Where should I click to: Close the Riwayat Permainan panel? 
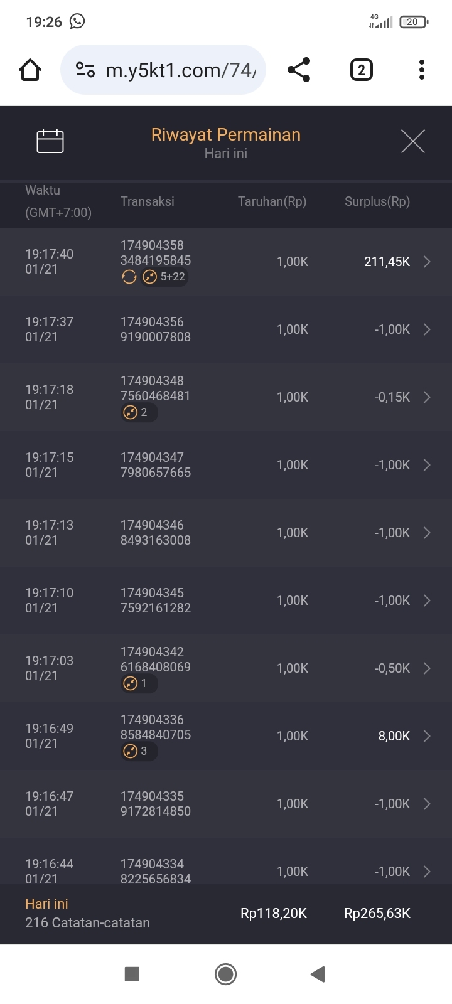click(x=412, y=141)
